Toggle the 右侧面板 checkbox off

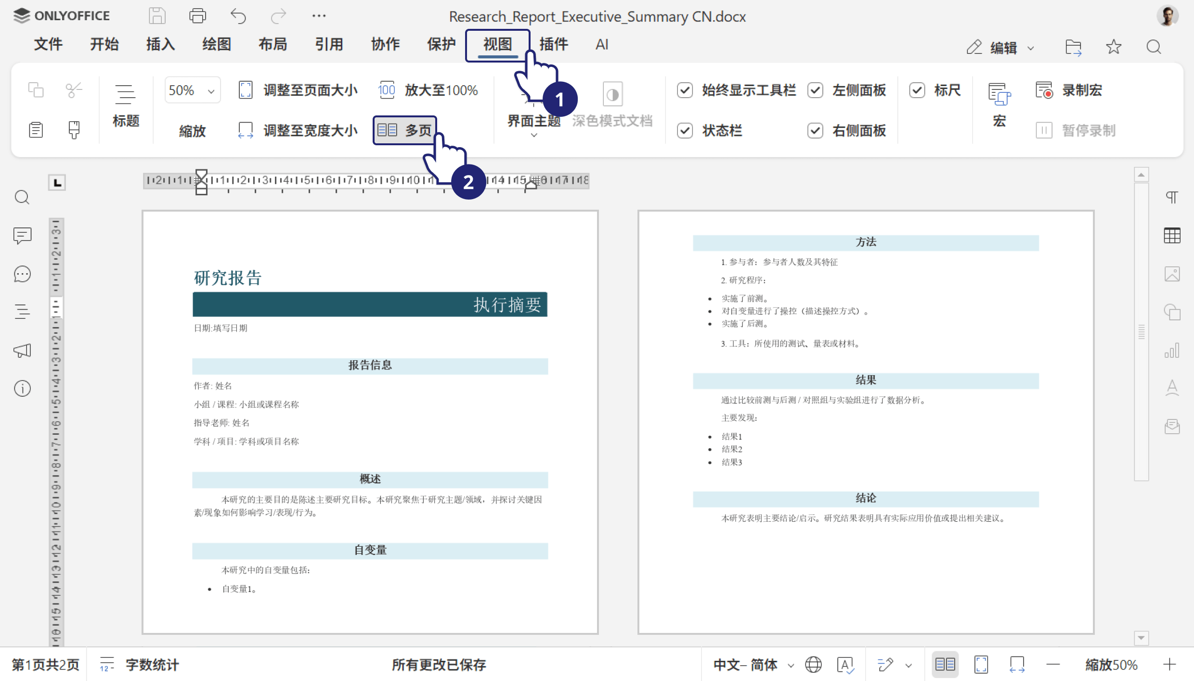(815, 130)
